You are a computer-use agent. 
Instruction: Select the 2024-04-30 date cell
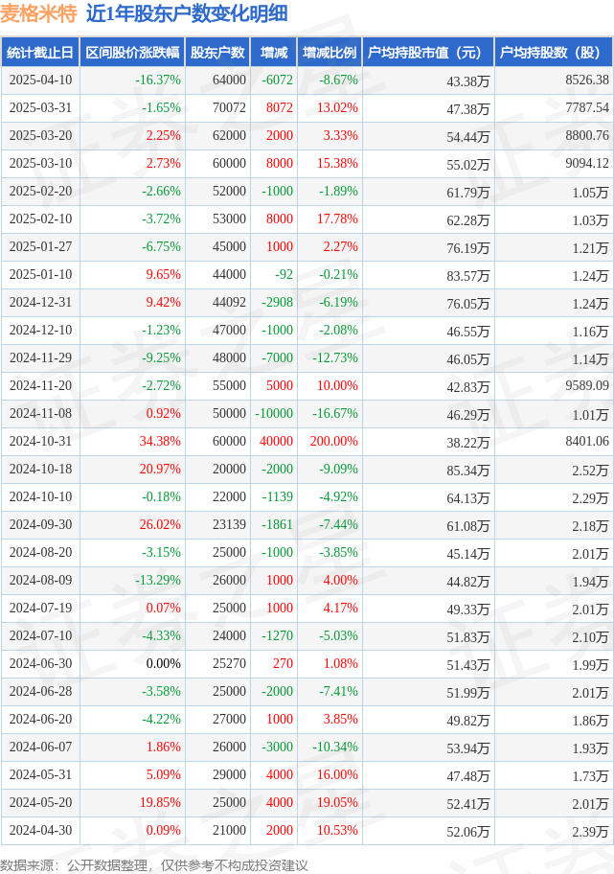[x=40, y=831]
